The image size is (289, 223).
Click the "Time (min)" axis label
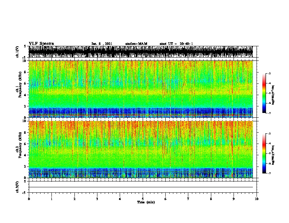pos(146,202)
